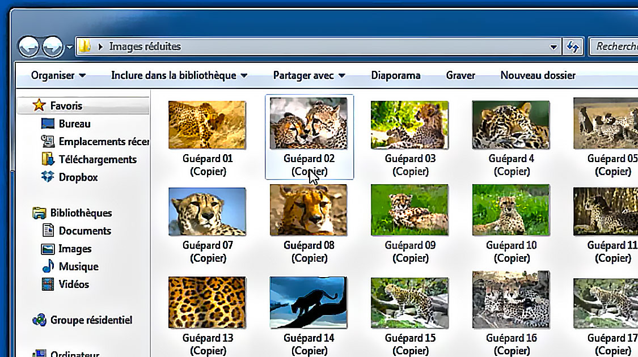
Task: Select the Guépard 05 thumbnail
Action: [x=606, y=123]
